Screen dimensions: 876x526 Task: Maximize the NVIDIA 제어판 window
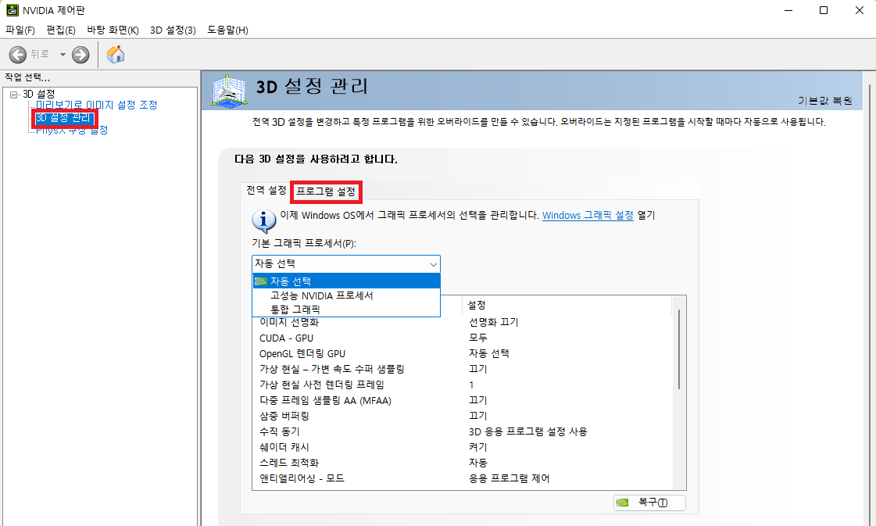pos(824,10)
